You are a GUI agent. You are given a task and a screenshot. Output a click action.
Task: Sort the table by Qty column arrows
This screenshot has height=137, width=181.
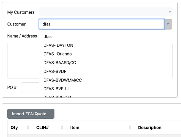click(x=28, y=127)
